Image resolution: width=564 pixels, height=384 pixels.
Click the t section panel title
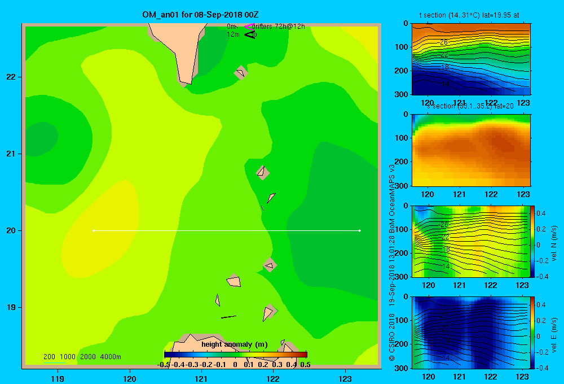point(469,15)
